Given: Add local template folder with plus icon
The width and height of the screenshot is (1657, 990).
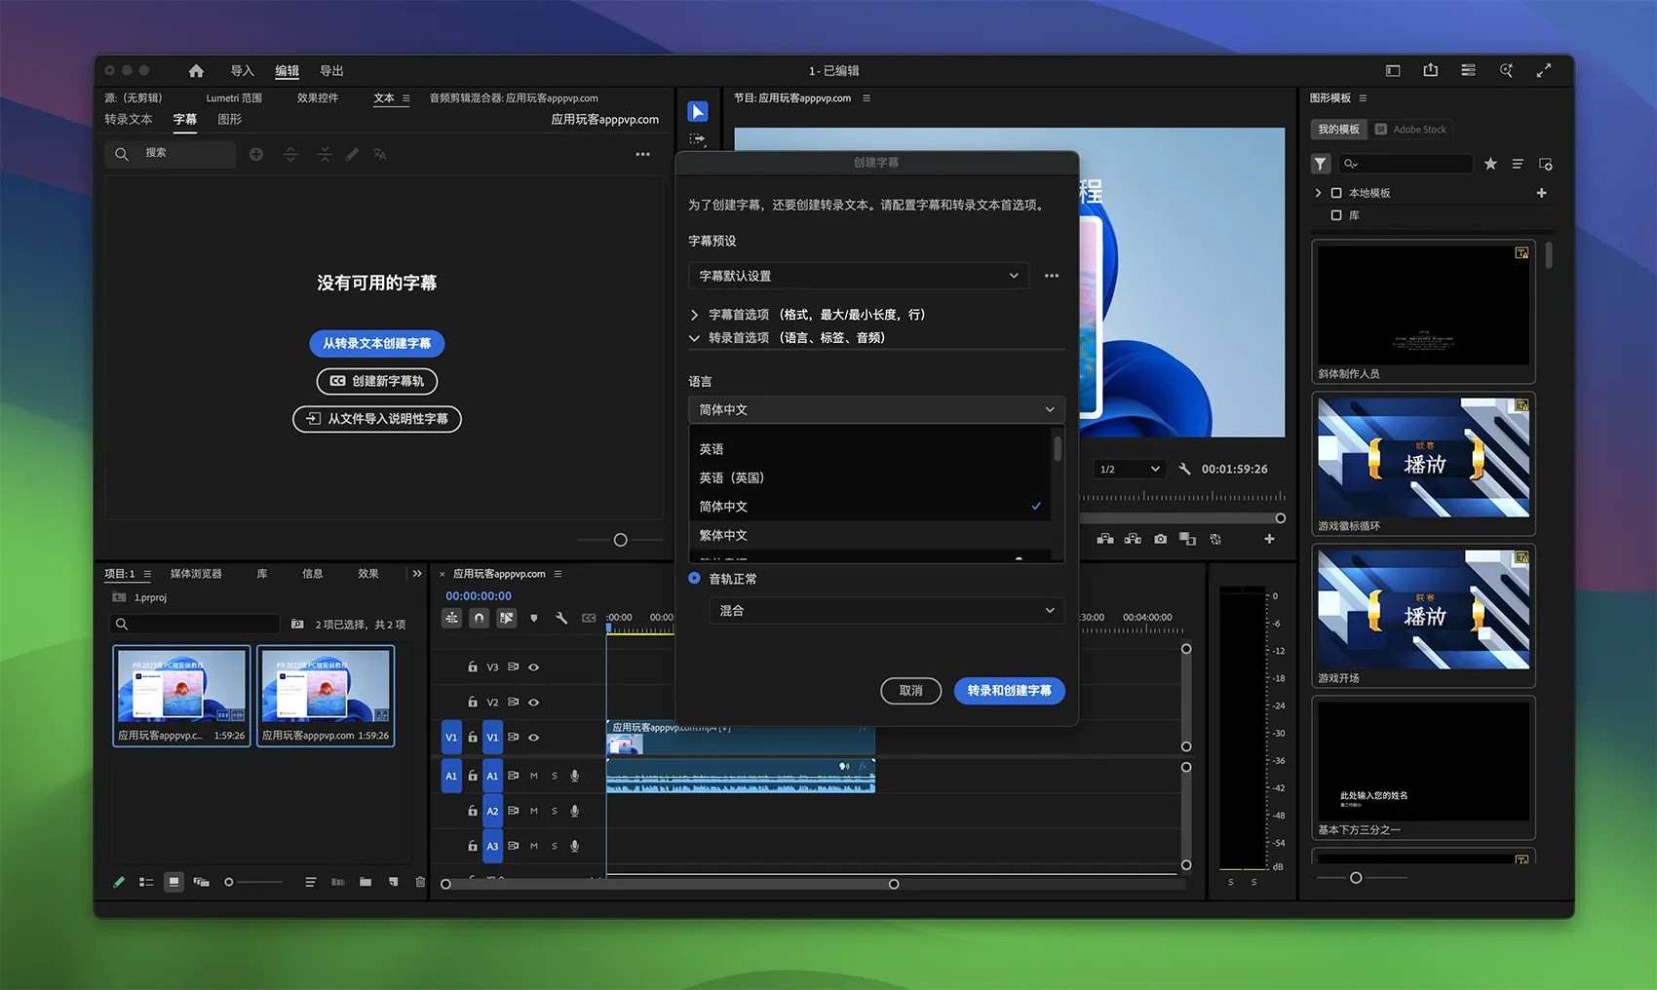Looking at the screenshot, I should (x=1541, y=193).
